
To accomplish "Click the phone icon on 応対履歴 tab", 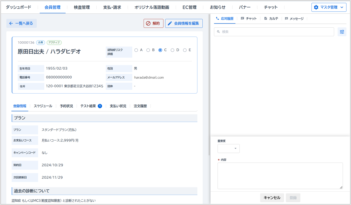I will 217,19.
